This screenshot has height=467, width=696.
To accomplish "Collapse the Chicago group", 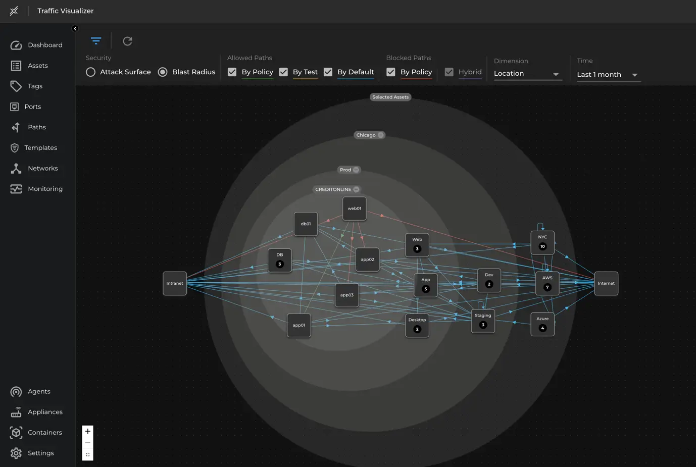I will coord(381,135).
